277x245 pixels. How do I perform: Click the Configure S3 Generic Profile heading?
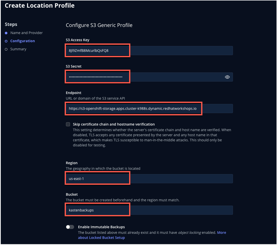(x=99, y=25)
